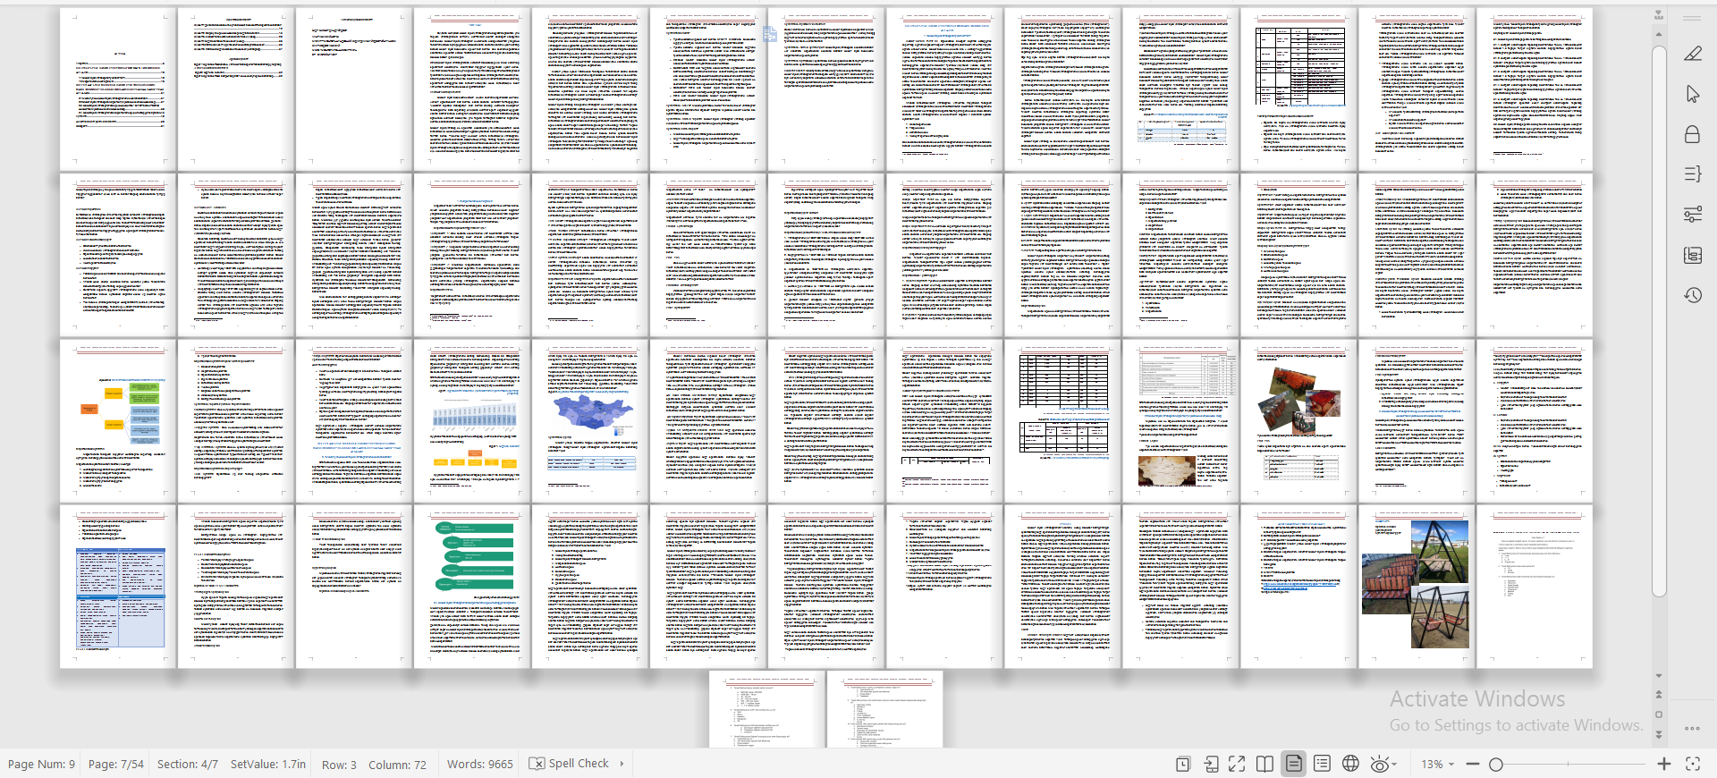Click the fit-to-page icon beside zoom
This screenshot has width=1717, height=778.
[1692, 764]
